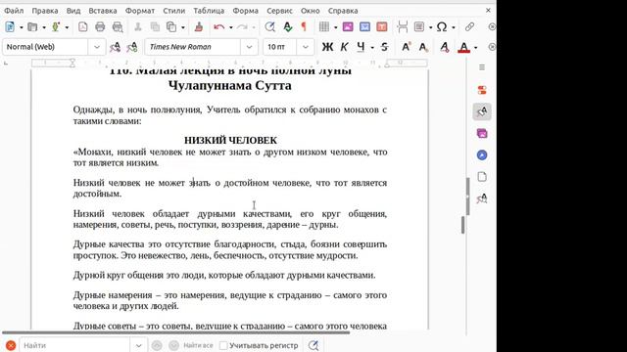Click the Найти все button

coord(198,345)
